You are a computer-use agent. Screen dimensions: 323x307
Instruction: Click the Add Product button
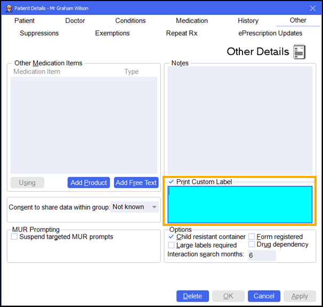click(x=88, y=183)
